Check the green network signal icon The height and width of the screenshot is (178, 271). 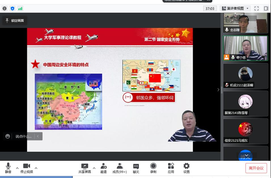coord(20,8)
